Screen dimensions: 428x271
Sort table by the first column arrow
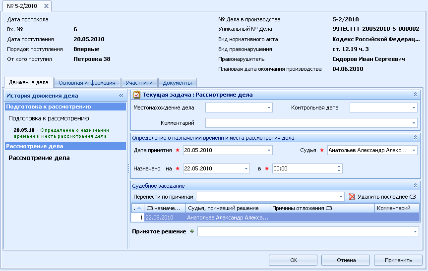[139, 208]
